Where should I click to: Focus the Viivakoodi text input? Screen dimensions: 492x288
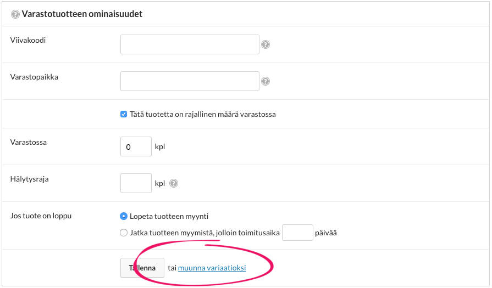tap(190, 44)
